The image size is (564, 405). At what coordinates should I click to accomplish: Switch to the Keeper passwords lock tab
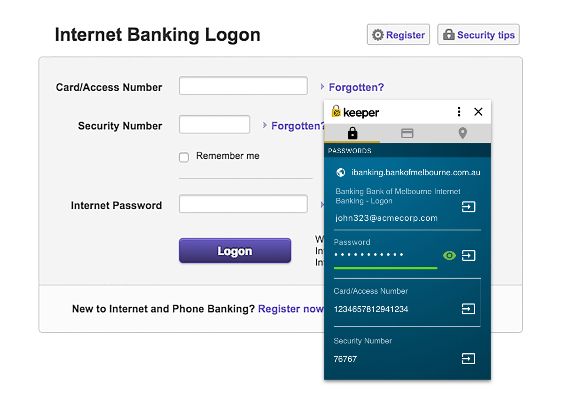click(x=352, y=134)
